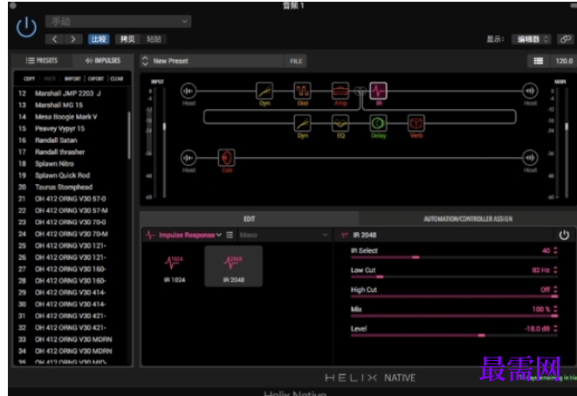
Task: Click the Mix 100% stepper
Action: [555, 309]
